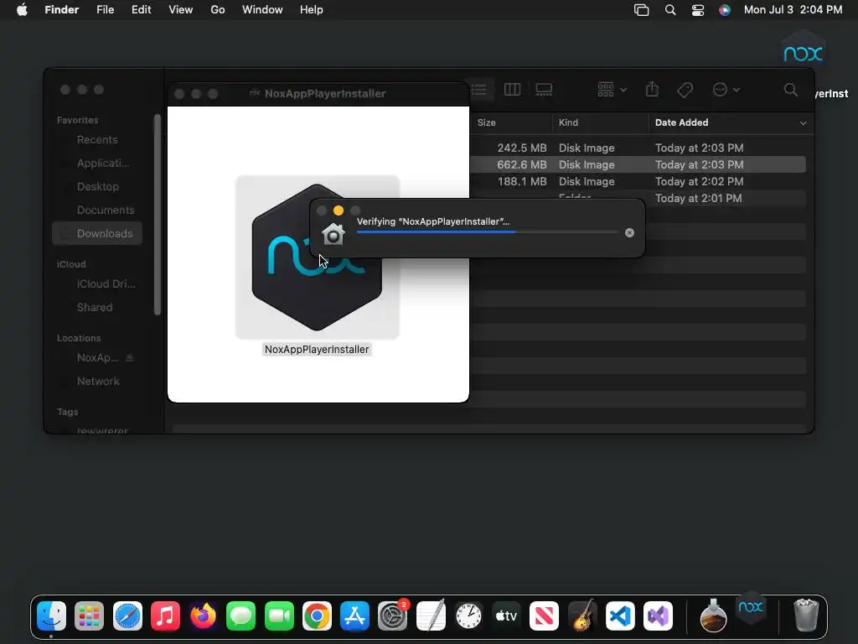Open Network in Finder sidebar

[x=98, y=382]
